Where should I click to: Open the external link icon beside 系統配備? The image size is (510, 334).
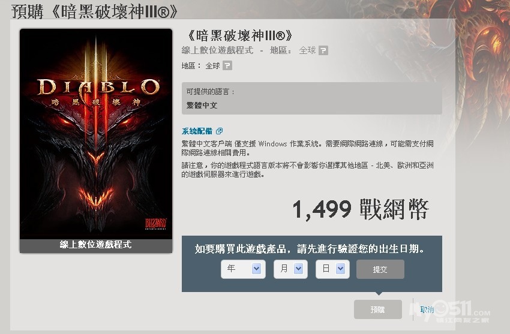pyautogui.click(x=219, y=131)
